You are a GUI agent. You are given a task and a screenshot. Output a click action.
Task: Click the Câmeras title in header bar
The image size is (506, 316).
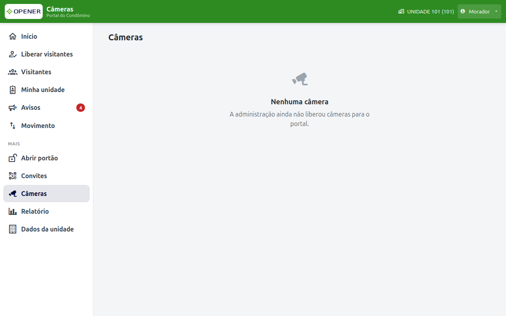coord(60,9)
